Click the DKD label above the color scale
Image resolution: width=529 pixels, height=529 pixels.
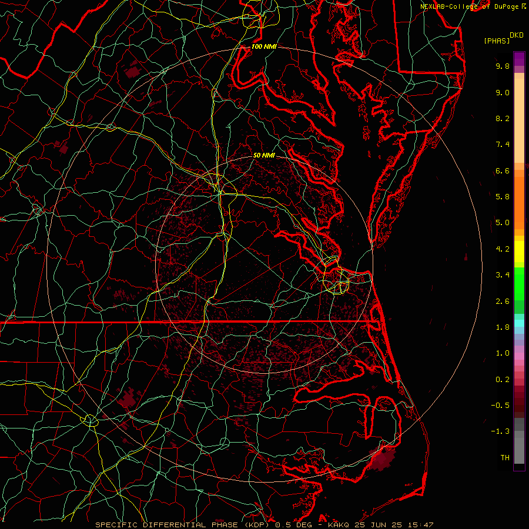click(x=517, y=35)
